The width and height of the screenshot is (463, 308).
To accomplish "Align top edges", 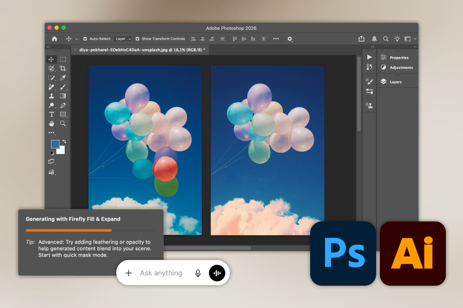I will click(x=235, y=39).
